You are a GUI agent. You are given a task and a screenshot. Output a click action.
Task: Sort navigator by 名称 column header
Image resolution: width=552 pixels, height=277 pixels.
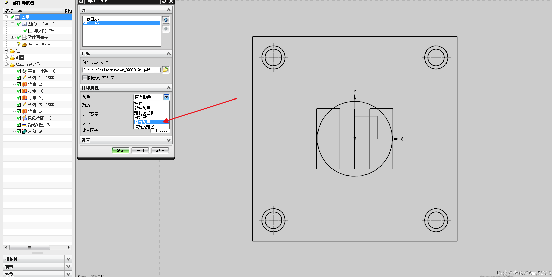click(33, 11)
